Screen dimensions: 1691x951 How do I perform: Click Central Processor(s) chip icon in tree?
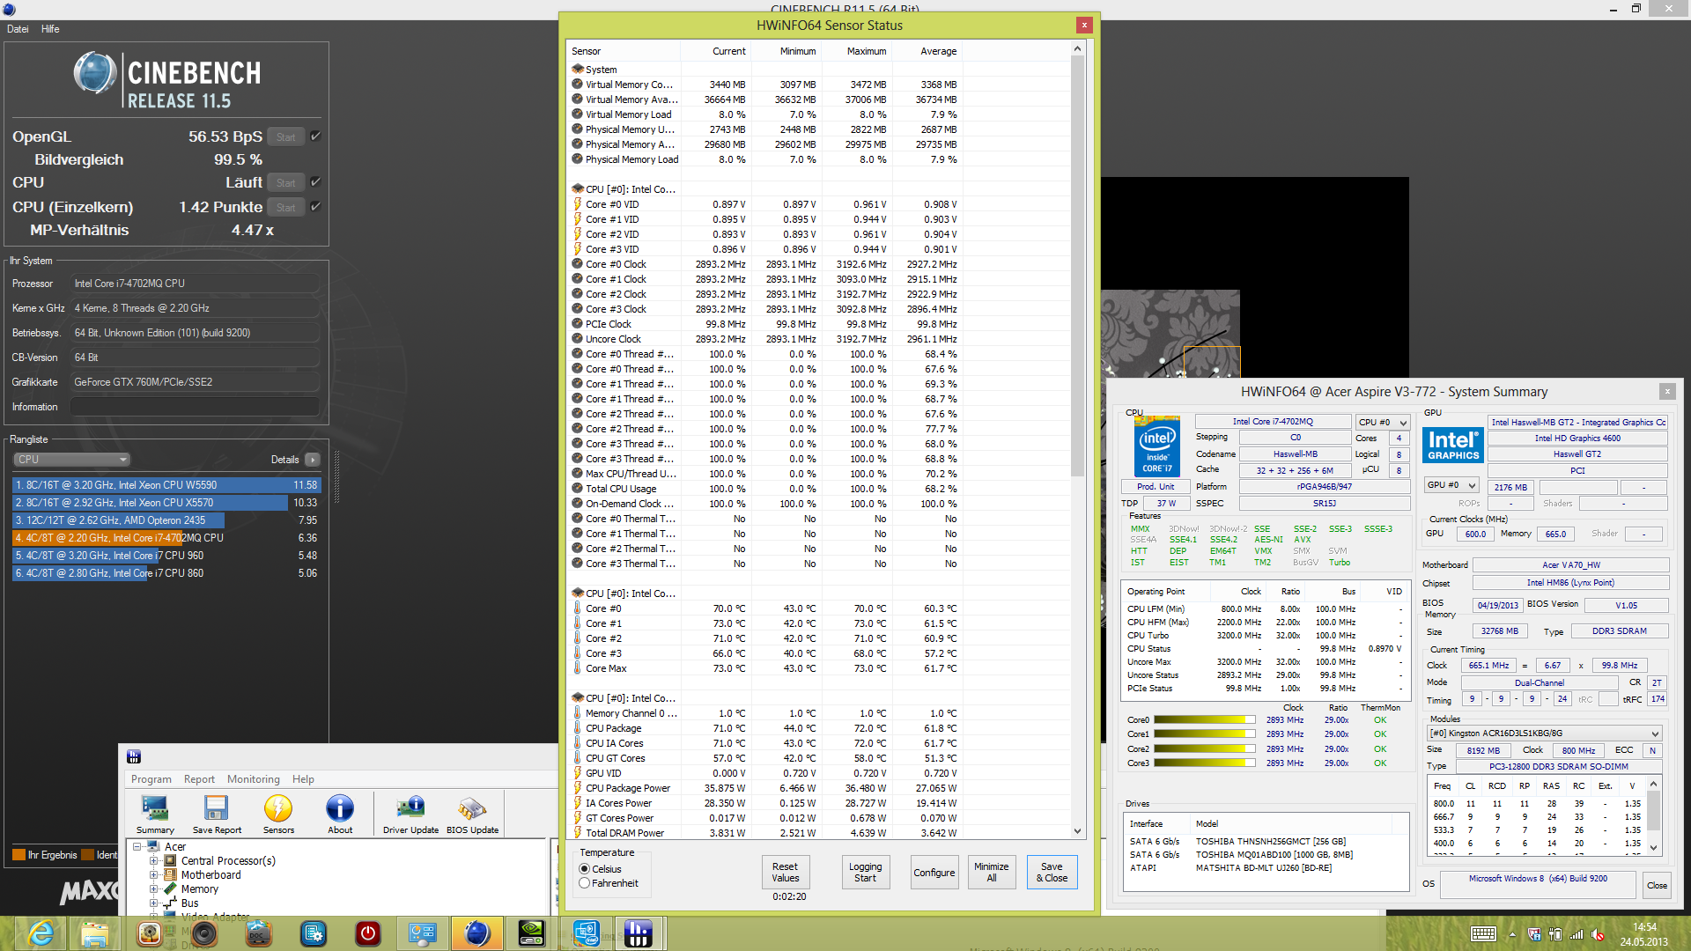click(x=170, y=860)
